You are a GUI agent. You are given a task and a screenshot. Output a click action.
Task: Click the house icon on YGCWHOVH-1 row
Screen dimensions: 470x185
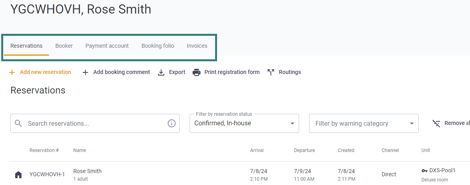(18, 175)
